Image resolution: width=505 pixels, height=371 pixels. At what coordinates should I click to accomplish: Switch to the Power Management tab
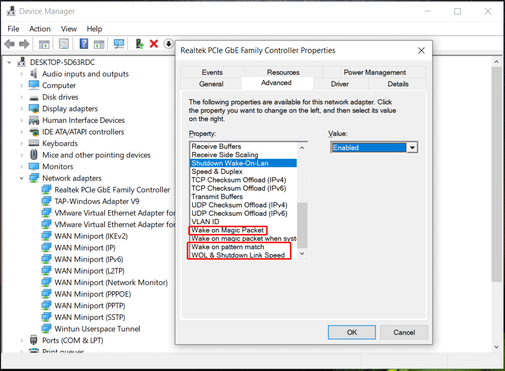(374, 72)
